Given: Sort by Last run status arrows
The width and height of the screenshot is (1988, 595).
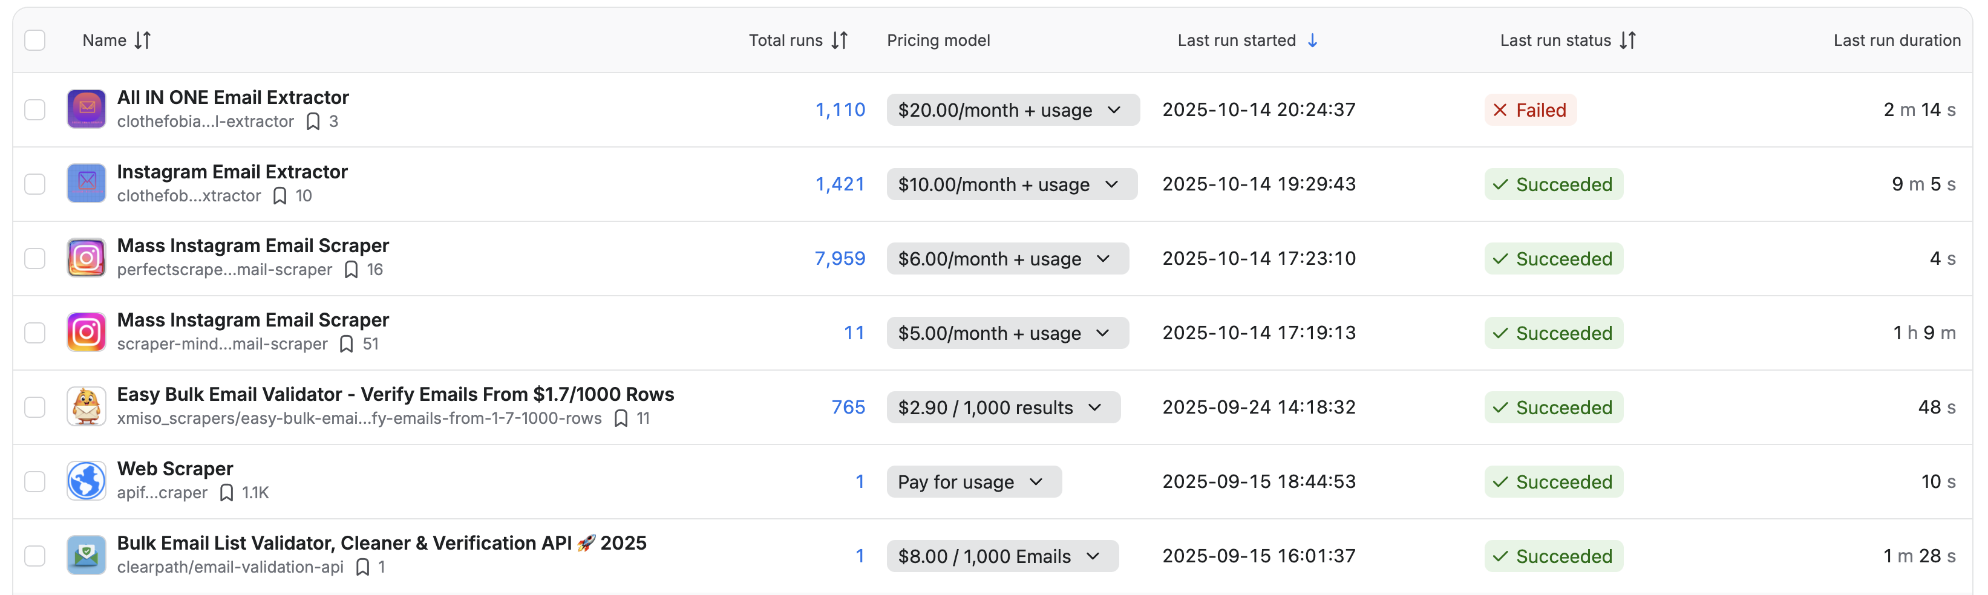Looking at the screenshot, I should pos(1627,40).
